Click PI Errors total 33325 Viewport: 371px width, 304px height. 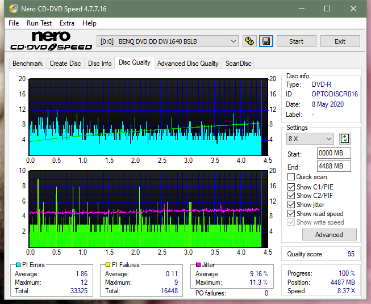79,290
